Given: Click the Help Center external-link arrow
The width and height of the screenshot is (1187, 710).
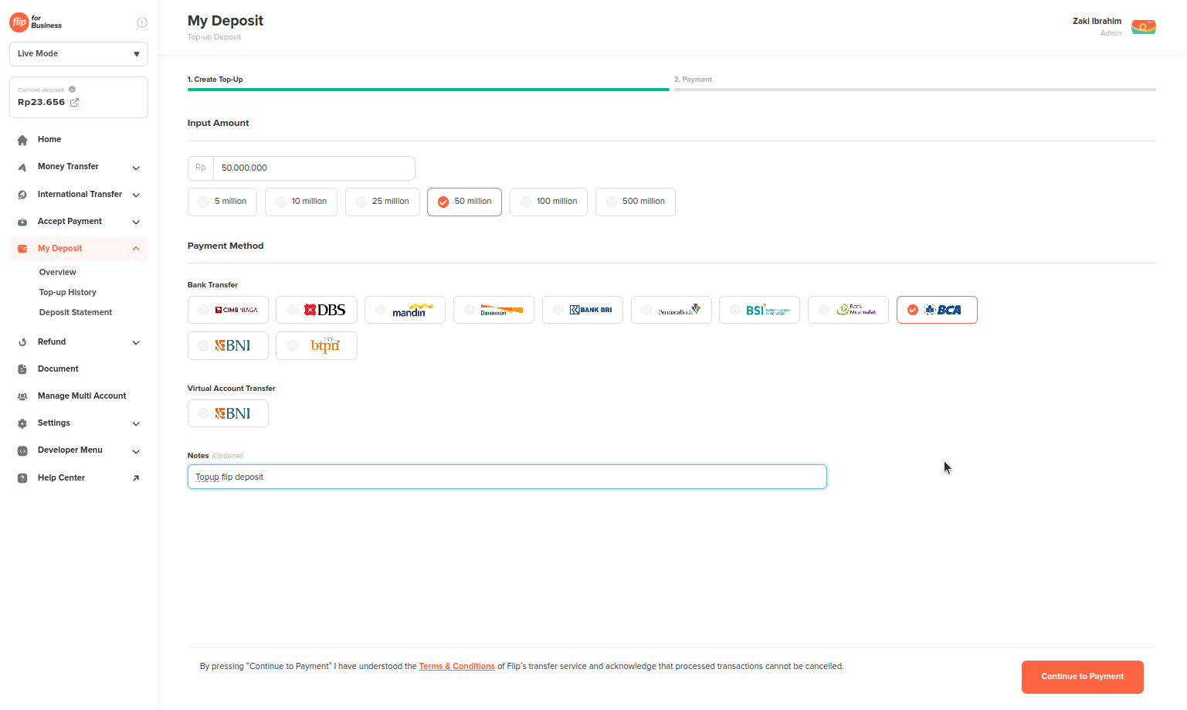Looking at the screenshot, I should (x=137, y=477).
